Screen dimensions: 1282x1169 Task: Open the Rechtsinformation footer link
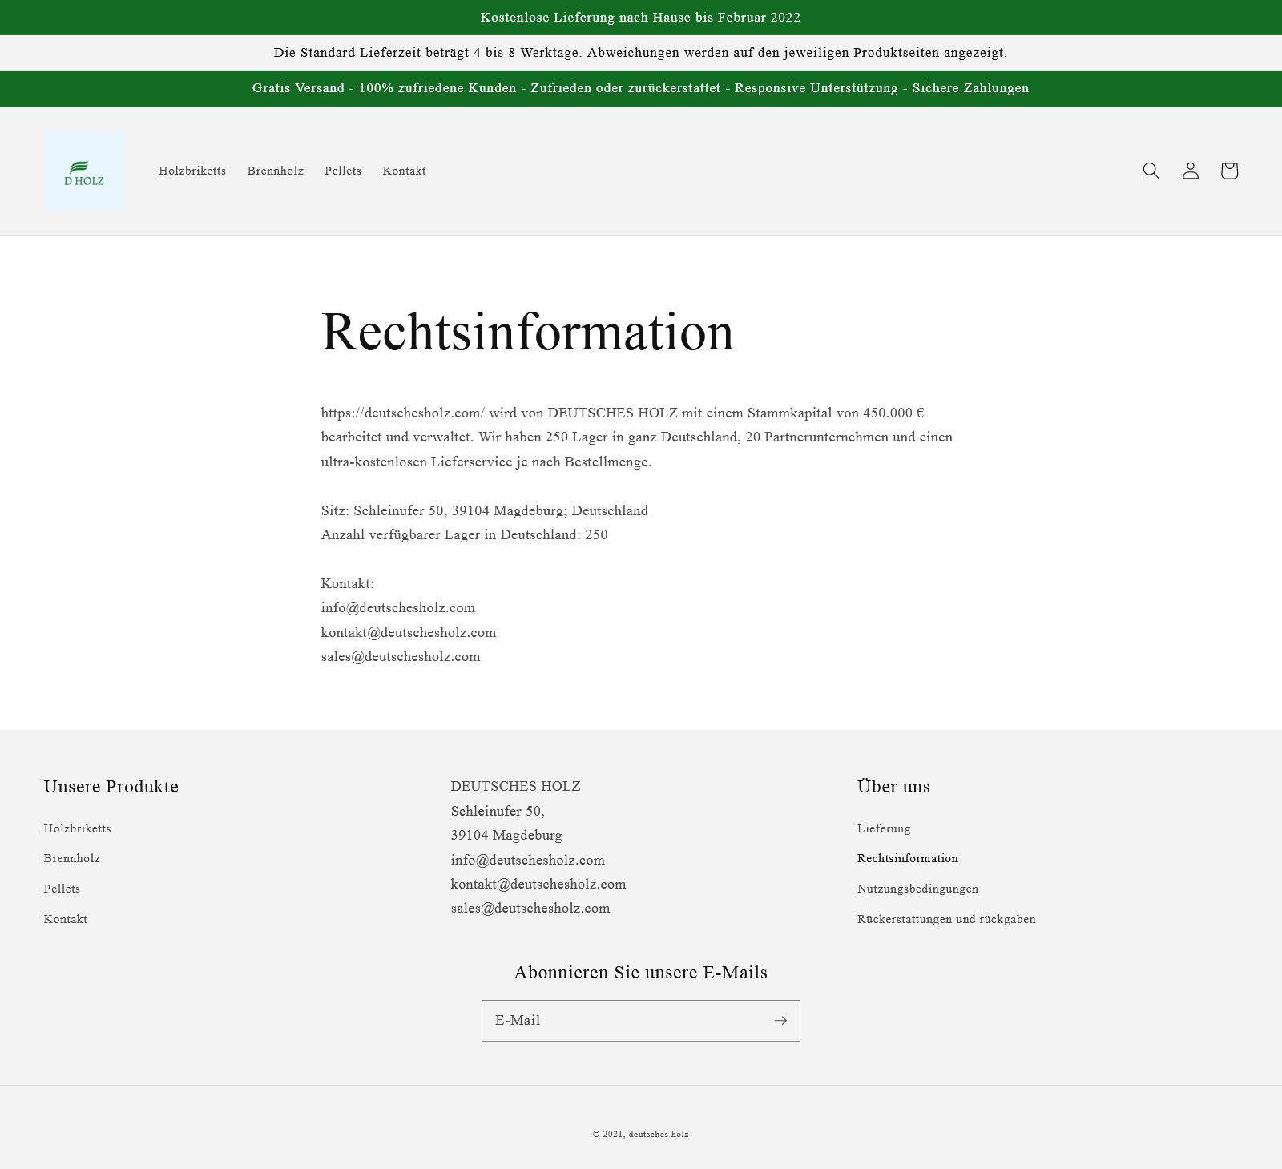pos(908,858)
